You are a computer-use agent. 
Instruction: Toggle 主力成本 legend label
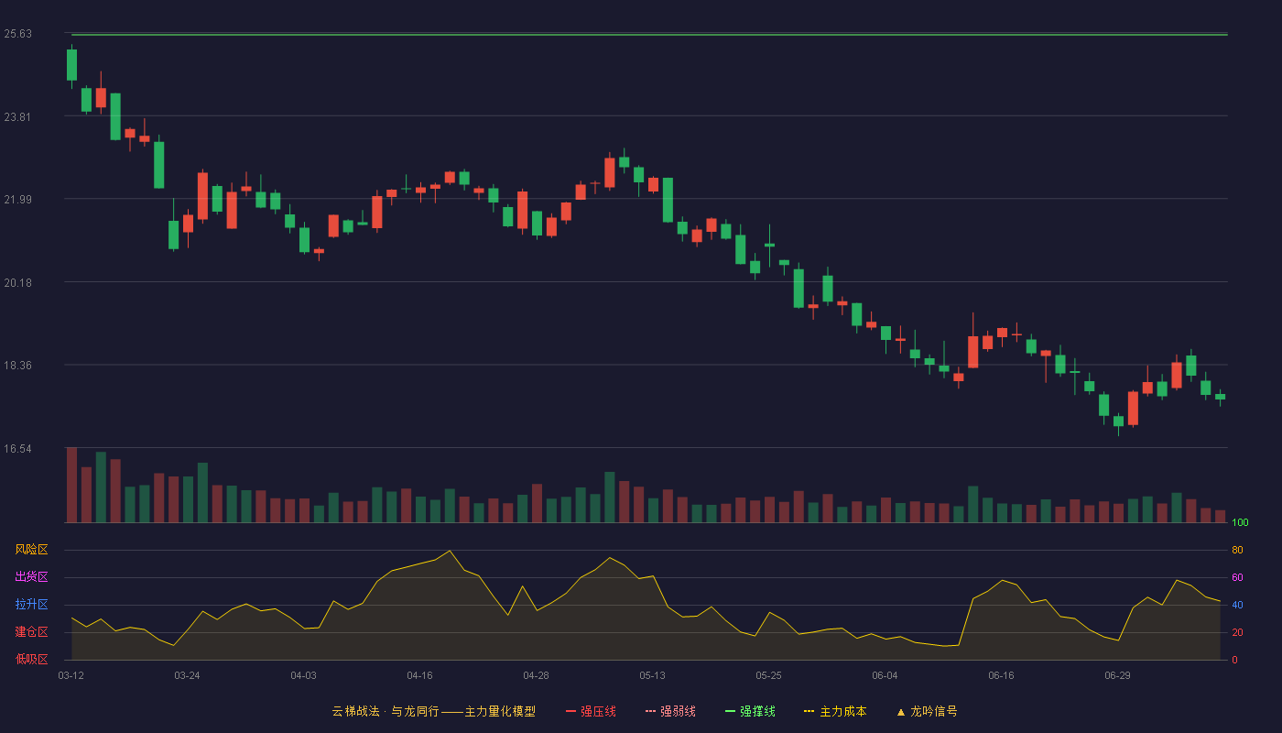[842, 711]
